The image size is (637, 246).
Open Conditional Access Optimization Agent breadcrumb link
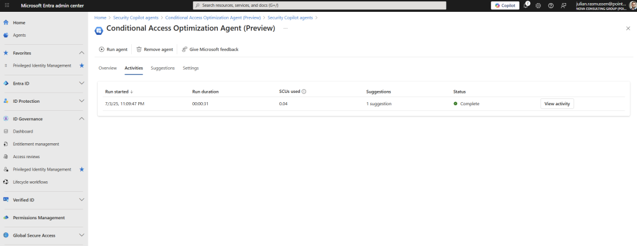point(213,18)
